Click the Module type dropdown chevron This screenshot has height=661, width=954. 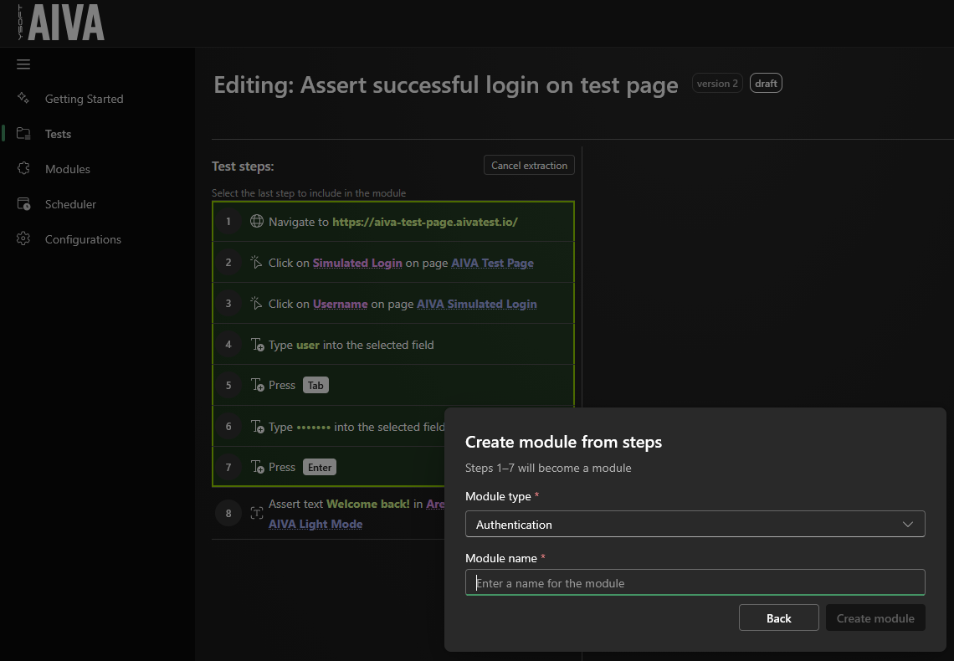click(908, 524)
